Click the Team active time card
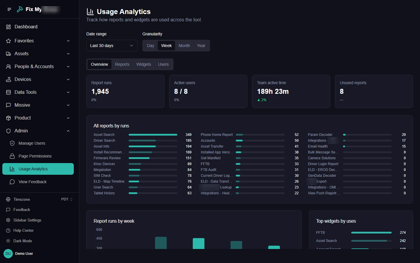 click(x=291, y=91)
